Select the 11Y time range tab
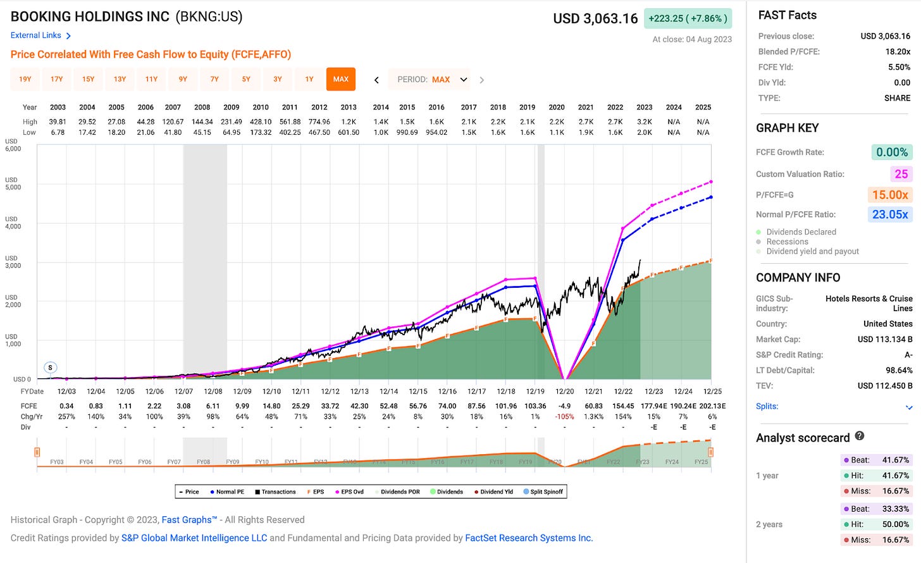This screenshot has width=921, height=563. tap(152, 79)
